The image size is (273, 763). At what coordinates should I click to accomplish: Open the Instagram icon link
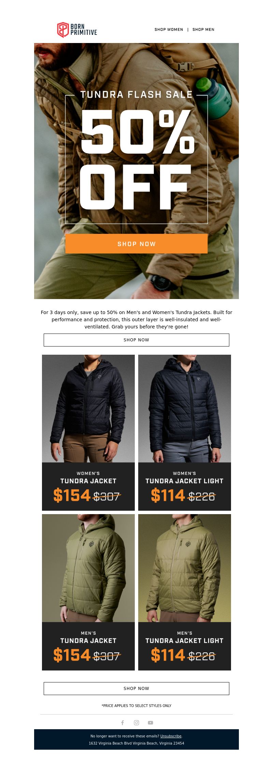tap(136, 723)
